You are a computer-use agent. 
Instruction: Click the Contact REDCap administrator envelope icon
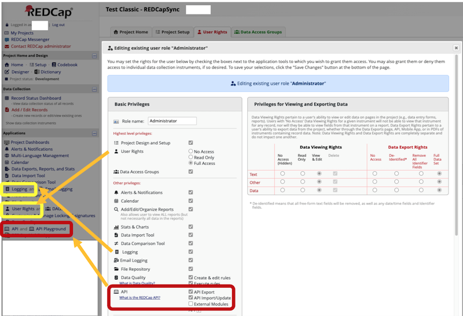[7, 46]
